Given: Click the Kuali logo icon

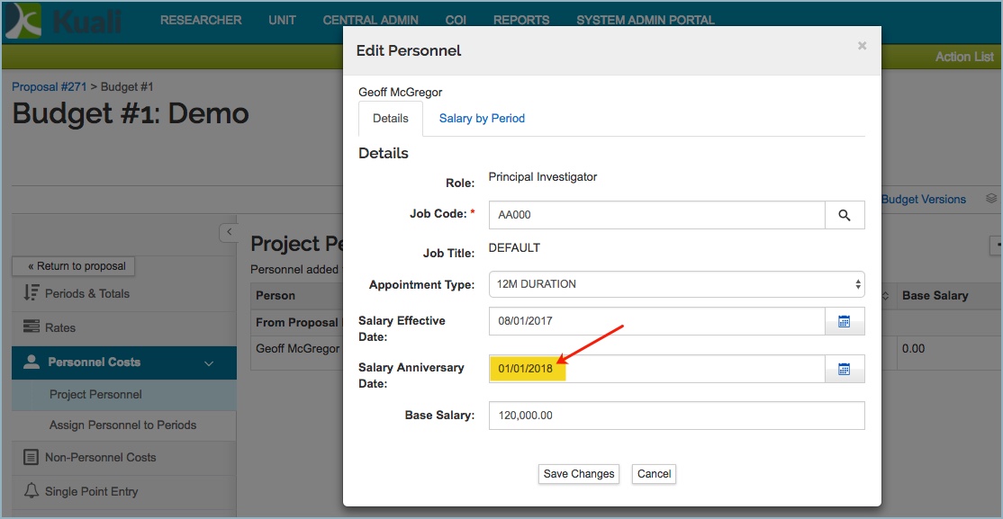Looking at the screenshot, I should point(23,22).
